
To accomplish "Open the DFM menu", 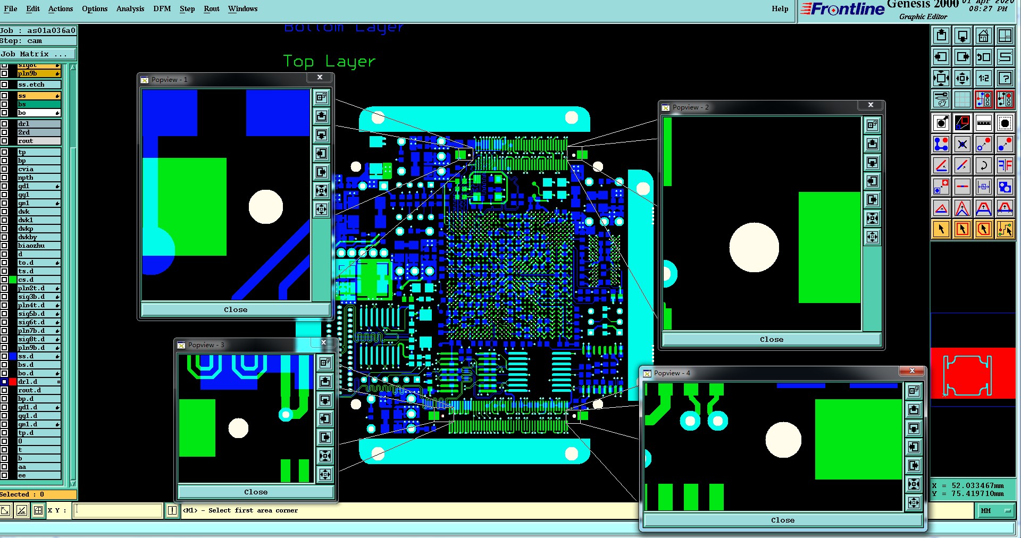I will click(162, 9).
